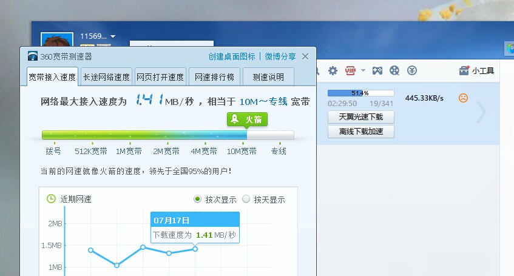
Task: Click the lowest chart data point near 1MB
Action: (x=117, y=265)
